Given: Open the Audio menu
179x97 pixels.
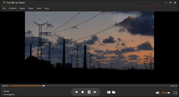Looking at the screenshot, I should 22,8.
